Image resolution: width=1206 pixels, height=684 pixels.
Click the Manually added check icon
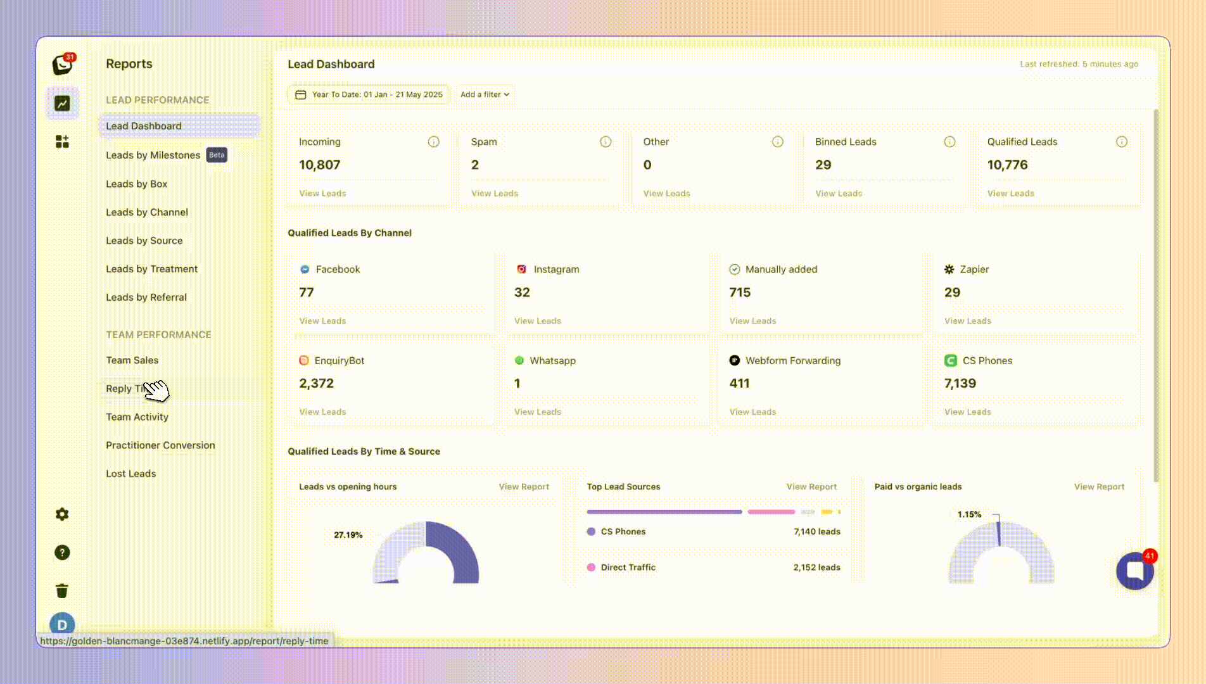[735, 269]
